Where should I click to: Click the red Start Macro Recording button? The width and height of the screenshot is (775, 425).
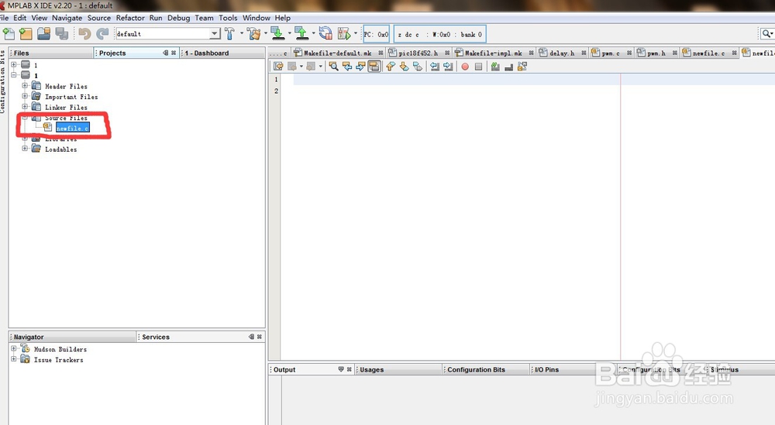coord(464,66)
